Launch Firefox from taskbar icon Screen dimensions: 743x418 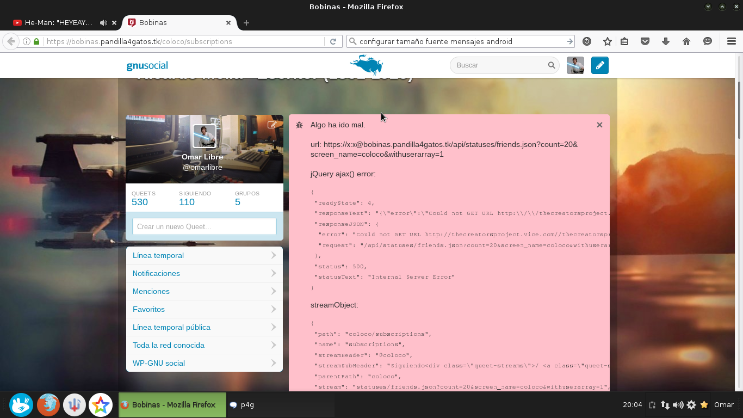point(48,405)
